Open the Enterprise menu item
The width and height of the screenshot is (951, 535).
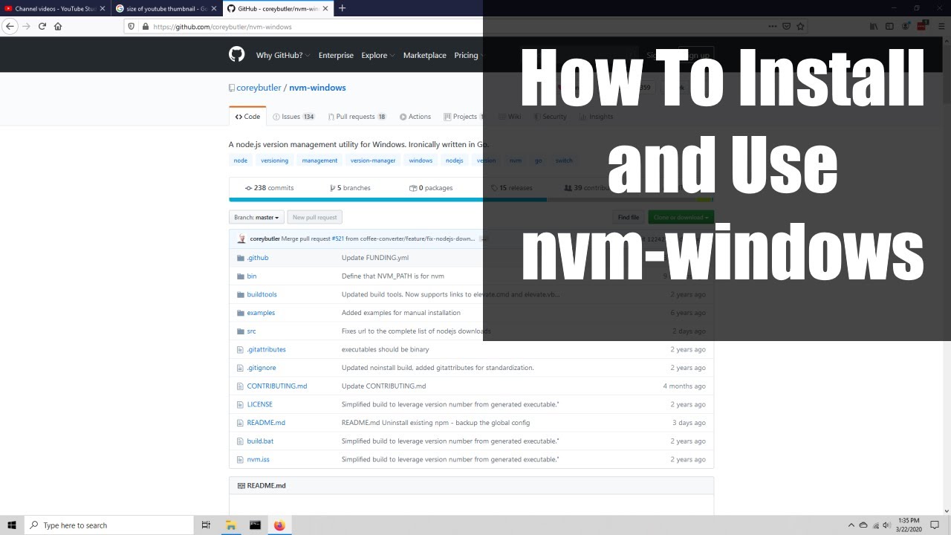336,55
